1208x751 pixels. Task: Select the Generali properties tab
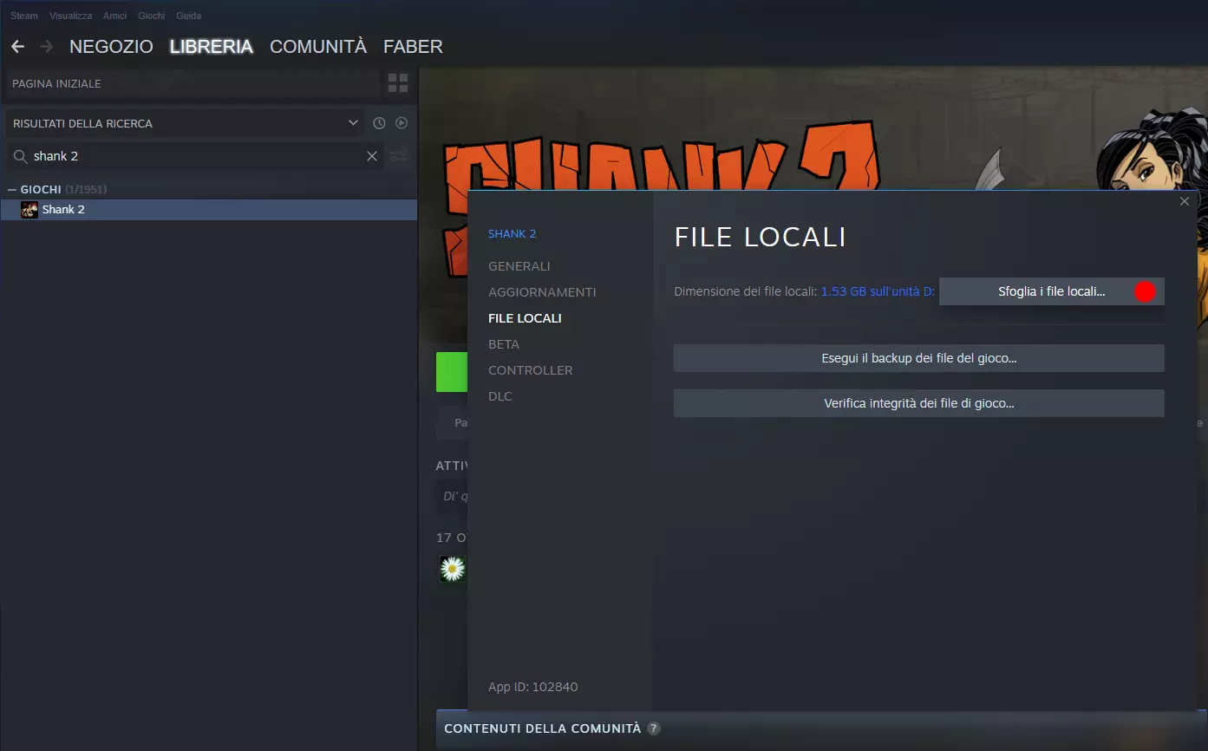coord(519,266)
